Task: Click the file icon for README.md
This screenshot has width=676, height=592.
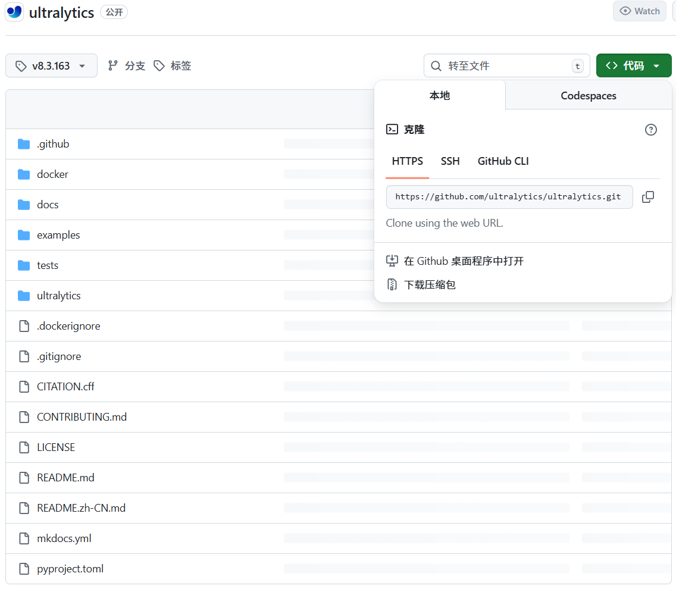Action: click(24, 478)
